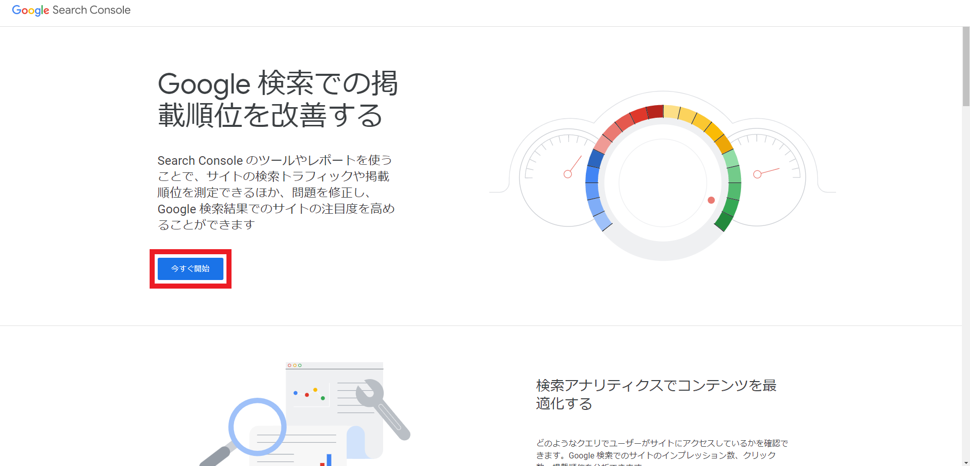
Task: Click the speedometer gauge illustration
Action: click(663, 176)
